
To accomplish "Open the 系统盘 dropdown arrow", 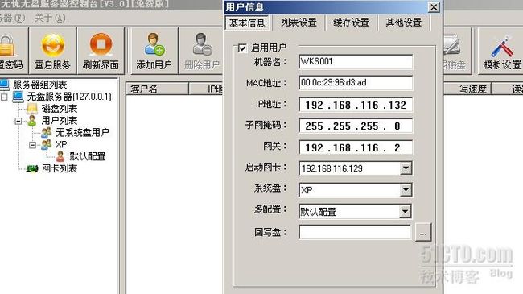I will [x=406, y=190].
